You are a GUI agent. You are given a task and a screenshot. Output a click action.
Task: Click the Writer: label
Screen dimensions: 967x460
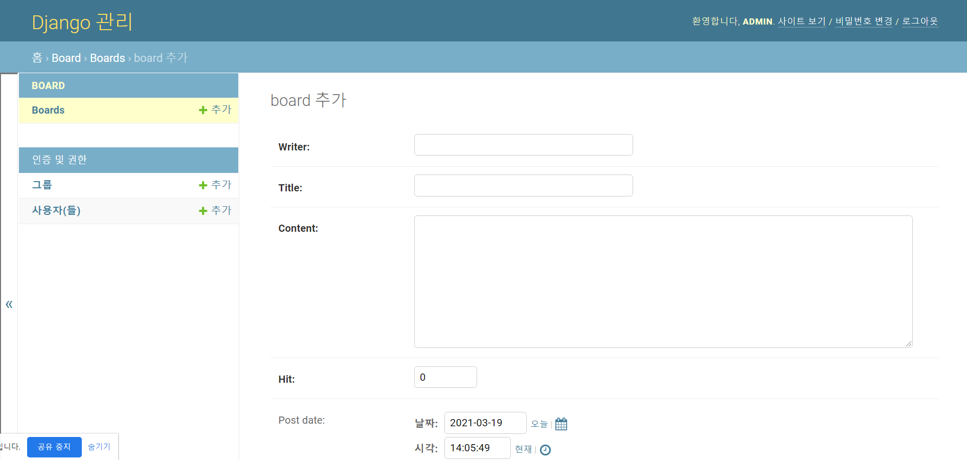294,147
